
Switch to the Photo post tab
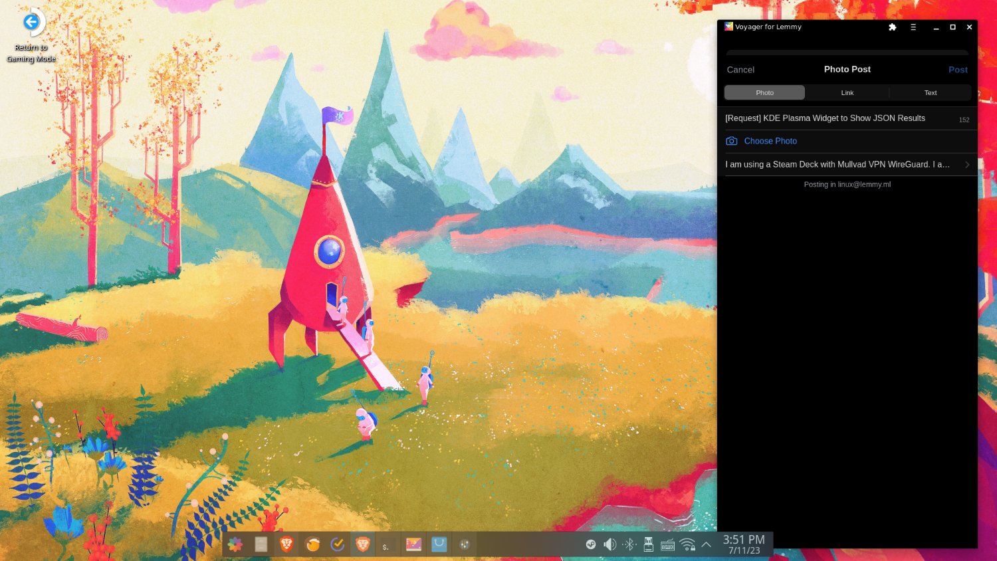(764, 92)
